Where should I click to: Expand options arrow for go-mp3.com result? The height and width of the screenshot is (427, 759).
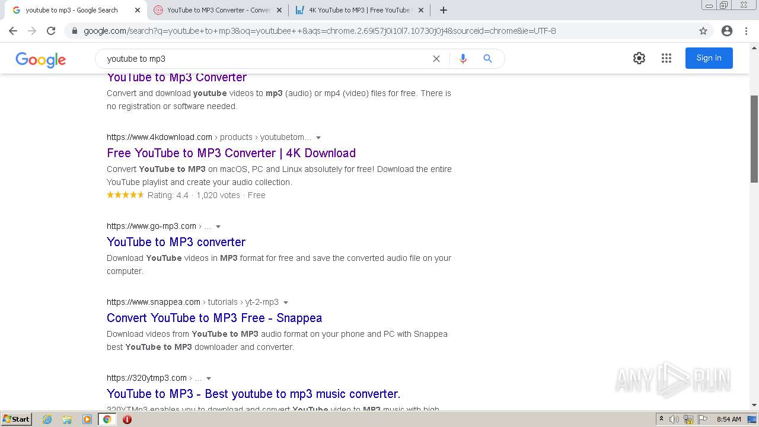pos(218,227)
